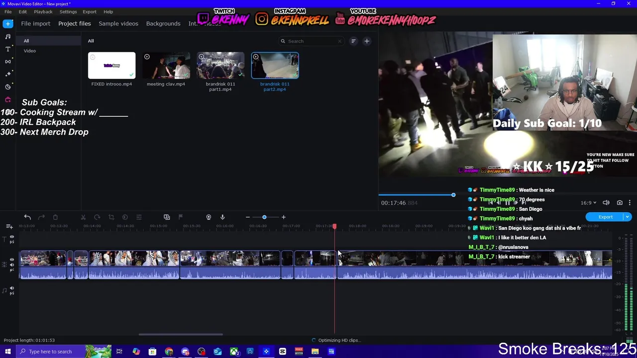Click the Add track icon
The height and width of the screenshot is (358, 637).
(9, 226)
